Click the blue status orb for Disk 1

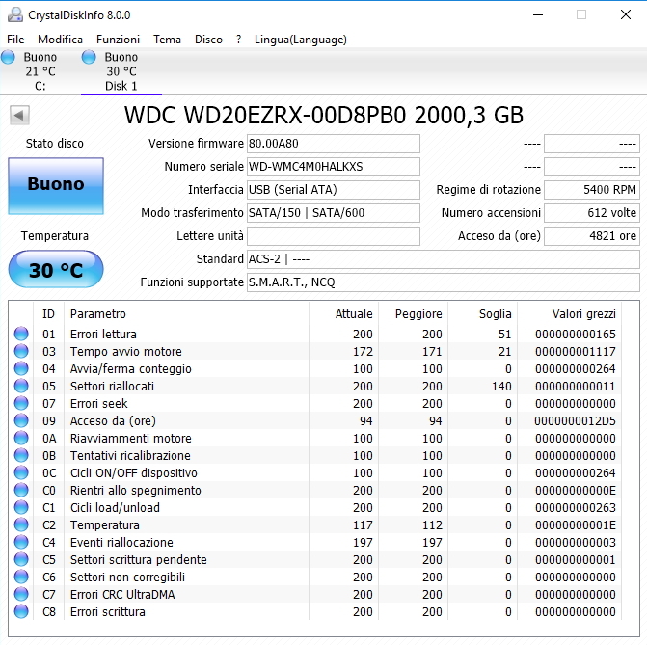pyautogui.click(x=89, y=57)
